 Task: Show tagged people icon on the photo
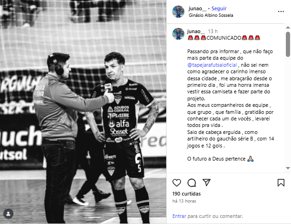point(8,214)
